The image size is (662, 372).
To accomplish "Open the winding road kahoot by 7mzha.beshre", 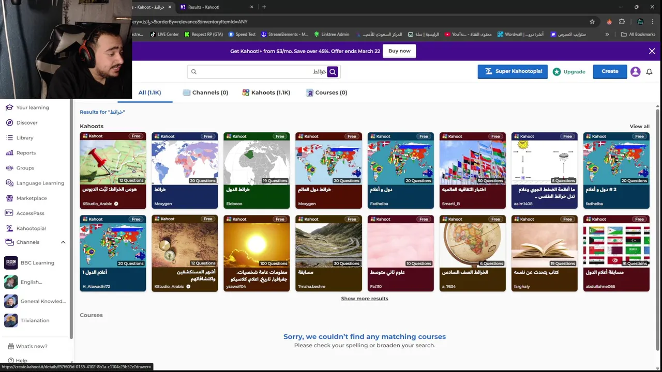I will pyautogui.click(x=328, y=253).
